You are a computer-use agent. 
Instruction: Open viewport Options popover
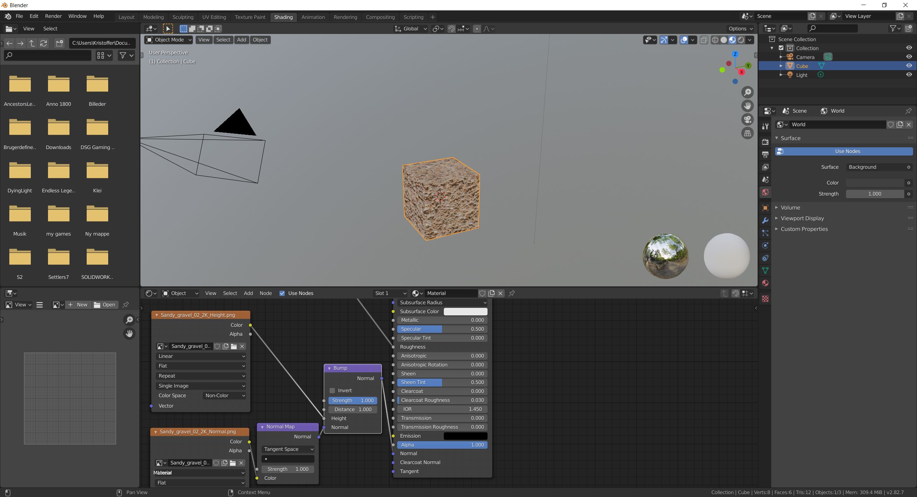[740, 29]
